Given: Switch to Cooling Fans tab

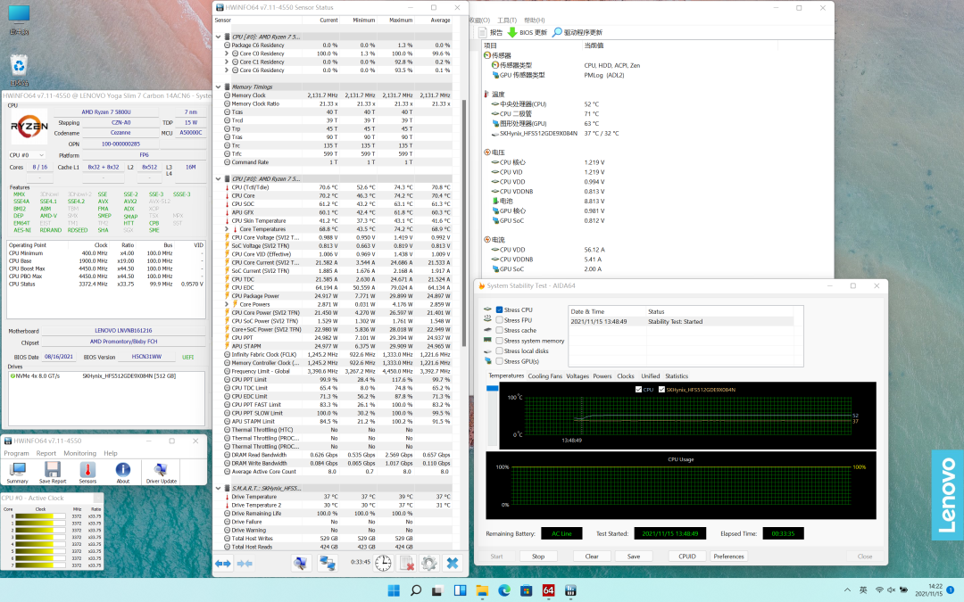Looking at the screenshot, I should click(544, 376).
